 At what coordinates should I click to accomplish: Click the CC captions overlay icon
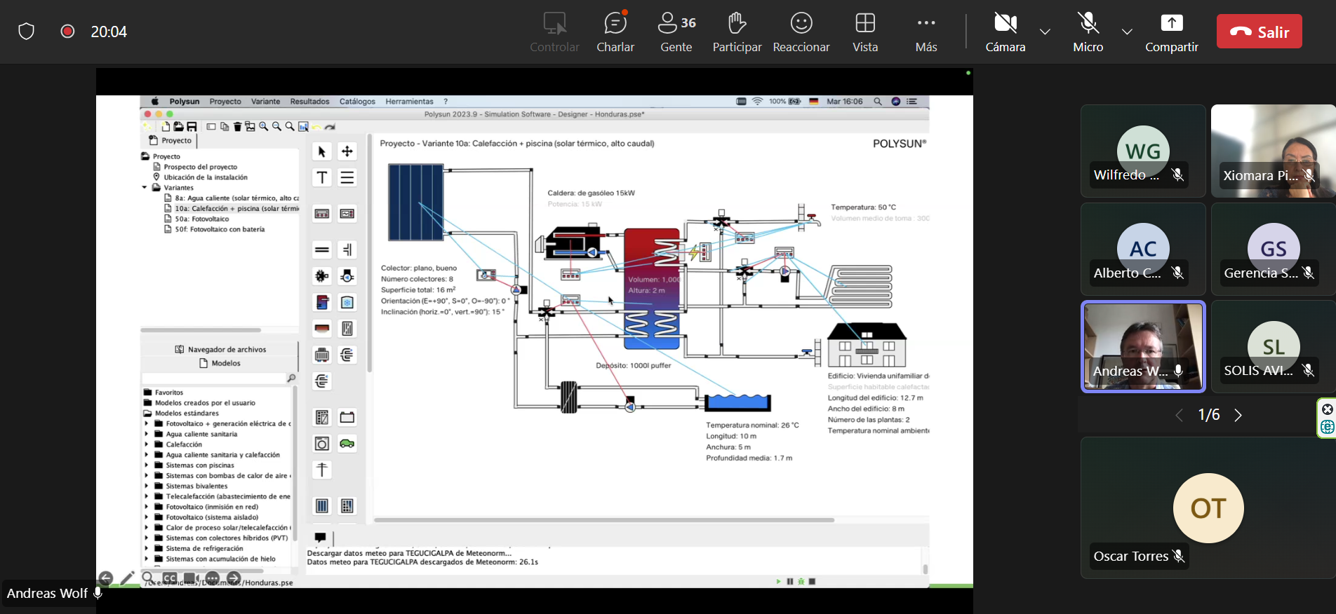[x=170, y=579]
